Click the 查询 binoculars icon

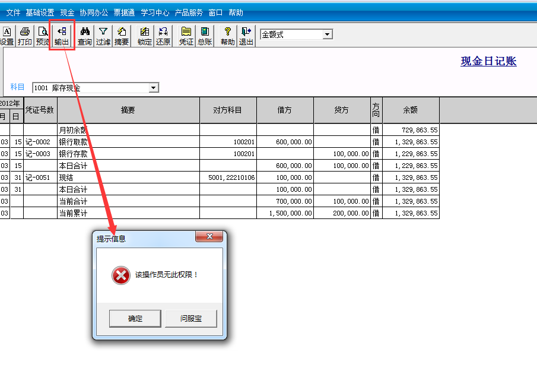pyautogui.click(x=85, y=36)
